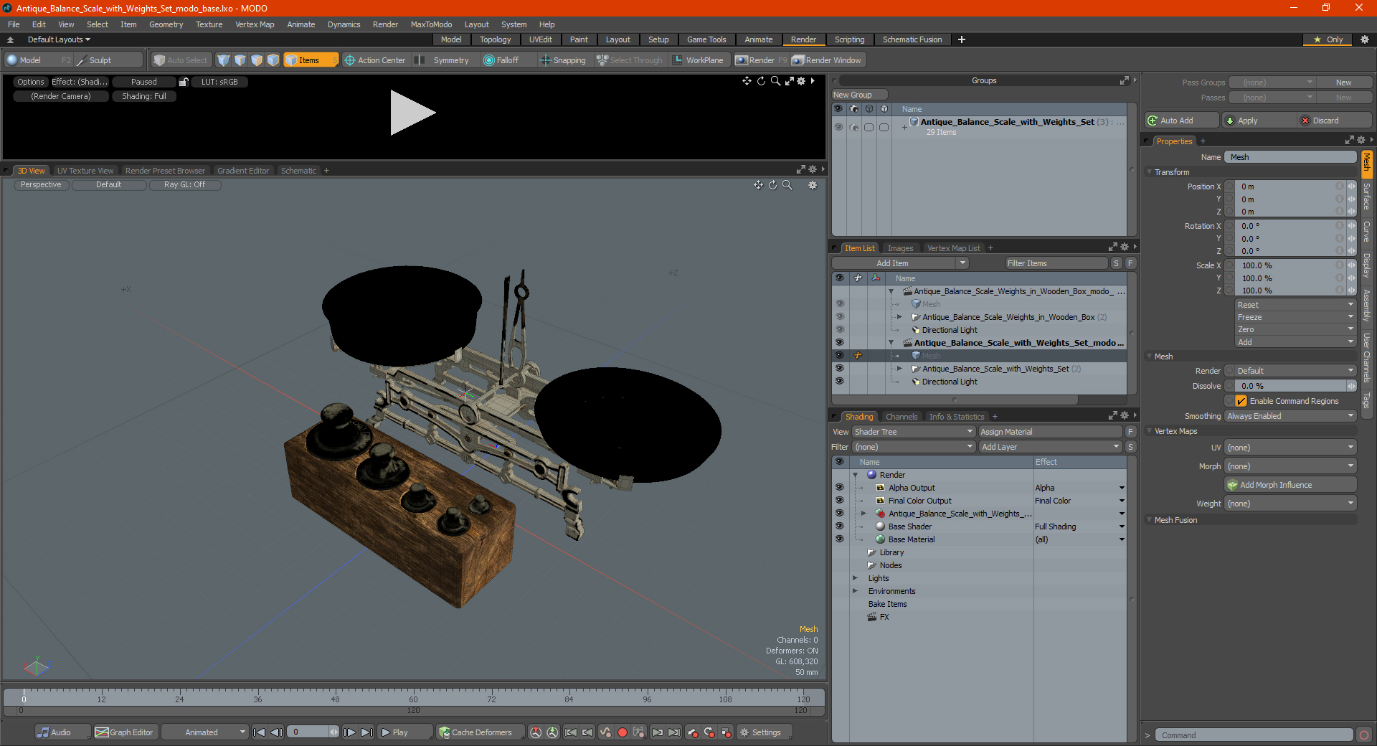Open the preferences gear at top right
Image resolution: width=1377 pixels, height=746 pixels.
tap(1365, 39)
